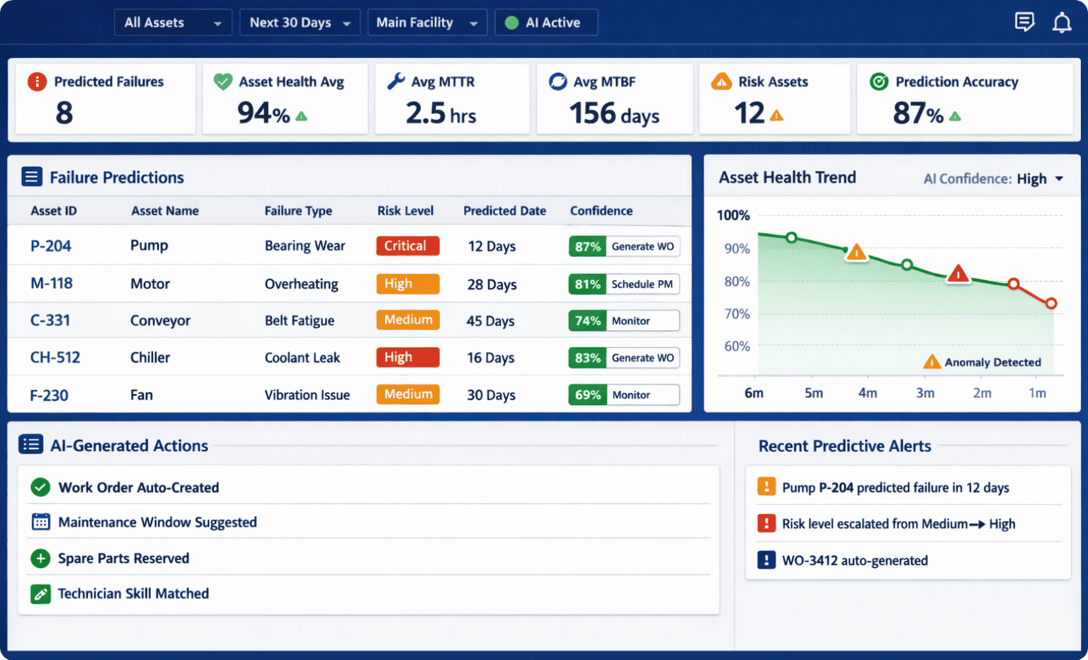
Task: Open the notifications bell
Action: pos(1062,22)
